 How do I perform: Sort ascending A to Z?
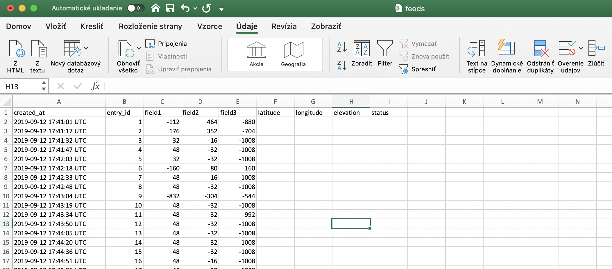[342, 47]
